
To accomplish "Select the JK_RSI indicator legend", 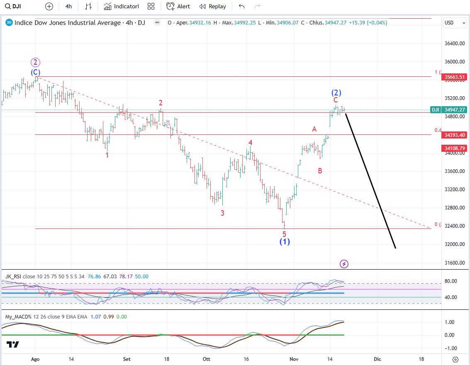I will coord(45,276).
